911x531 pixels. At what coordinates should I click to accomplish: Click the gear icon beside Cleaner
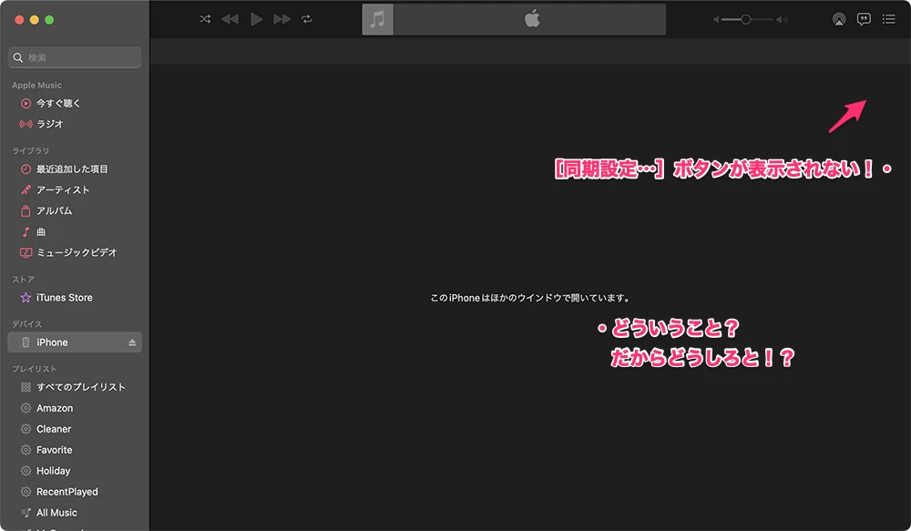point(26,429)
